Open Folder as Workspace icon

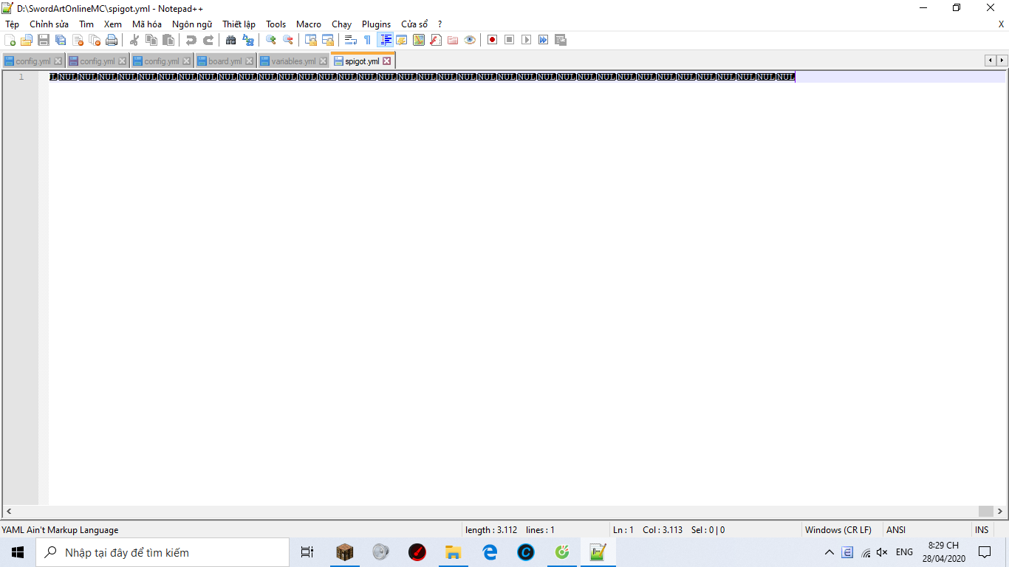(453, 40)
